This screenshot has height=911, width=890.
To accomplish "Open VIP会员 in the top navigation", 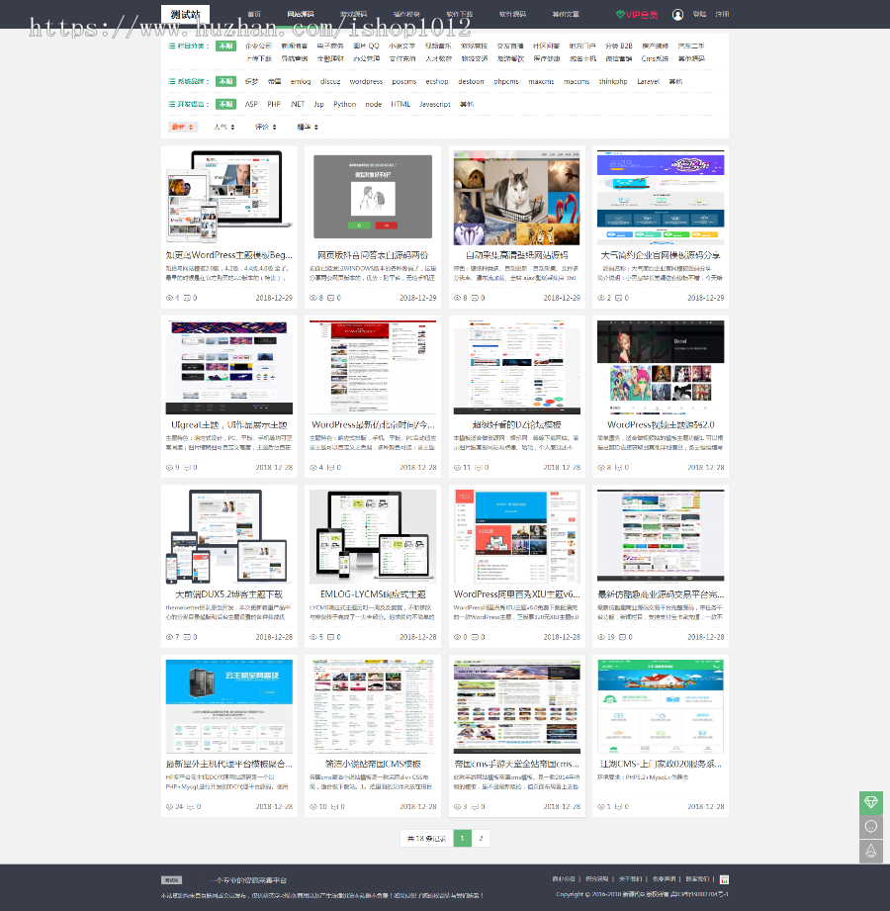I will [x=637, y=15].
